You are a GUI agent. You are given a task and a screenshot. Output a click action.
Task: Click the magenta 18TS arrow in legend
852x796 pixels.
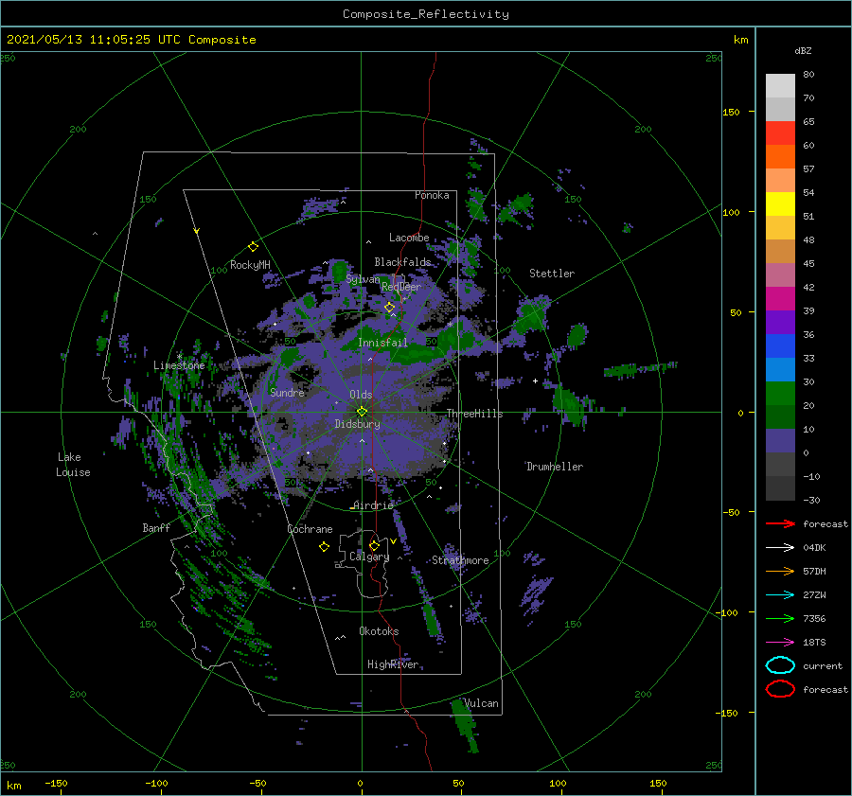pyautogui.click(x=780, y=643)
